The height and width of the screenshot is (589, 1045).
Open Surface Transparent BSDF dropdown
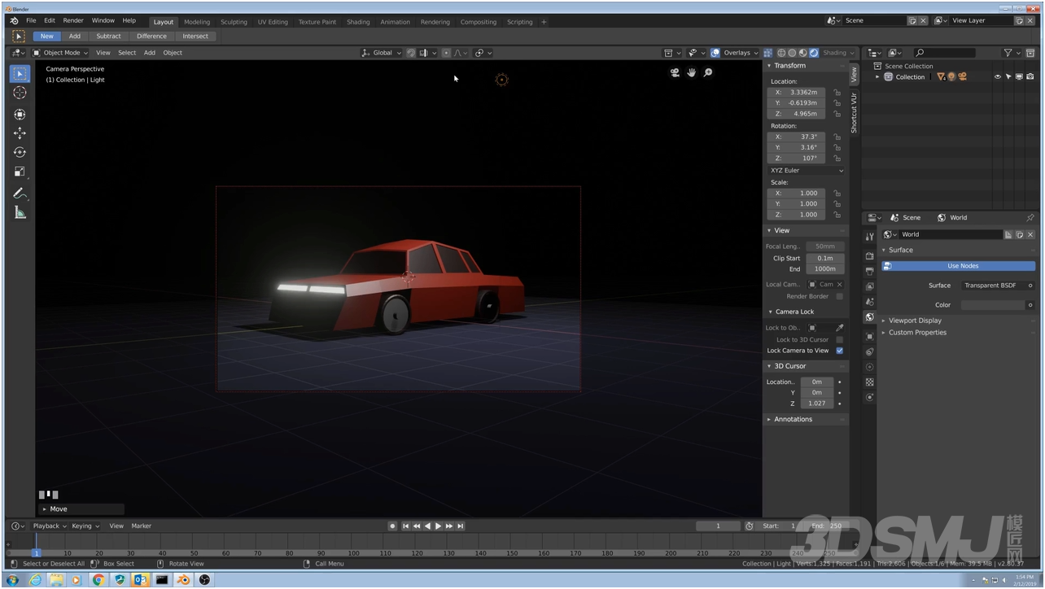click(x=997, y=286)
